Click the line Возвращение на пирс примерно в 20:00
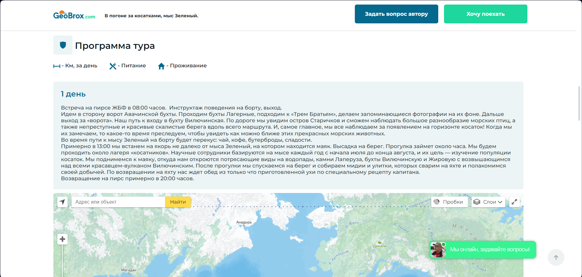Screen dimensions: 582x277 [127, 178]
